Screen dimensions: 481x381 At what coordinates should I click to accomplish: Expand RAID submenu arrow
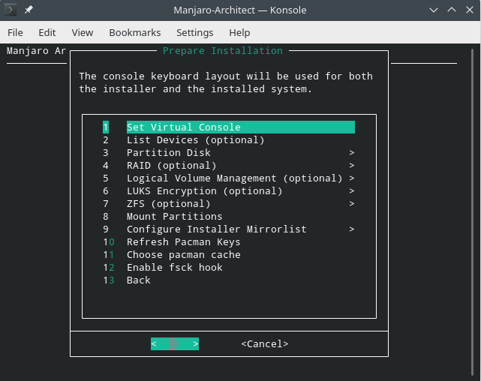tap(351, 166)
